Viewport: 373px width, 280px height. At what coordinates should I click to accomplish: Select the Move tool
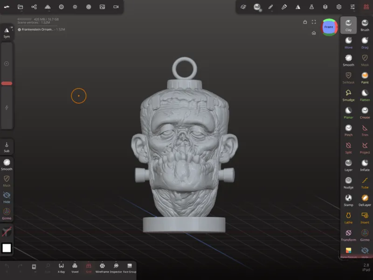(x=348, y=43)
